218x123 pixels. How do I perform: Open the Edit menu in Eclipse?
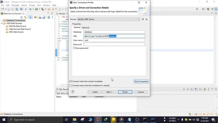8,5
